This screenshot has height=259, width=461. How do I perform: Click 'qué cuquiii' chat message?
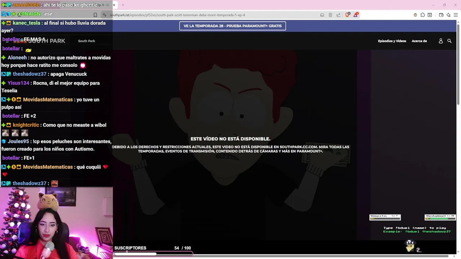point(88,167)
